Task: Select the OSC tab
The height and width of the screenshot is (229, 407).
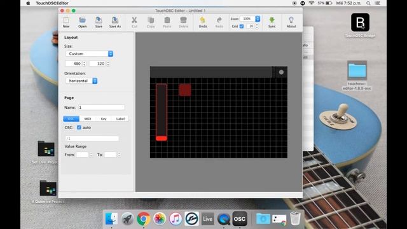Action: tap(71, 119)
